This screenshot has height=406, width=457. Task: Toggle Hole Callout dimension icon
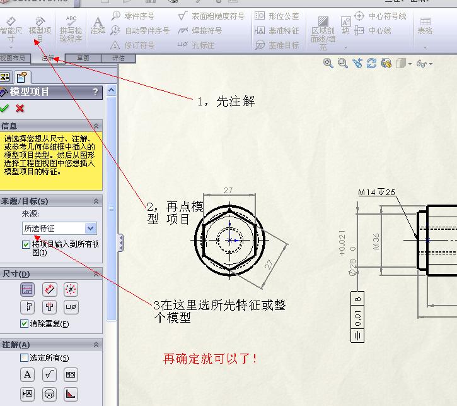coord(71,307)
